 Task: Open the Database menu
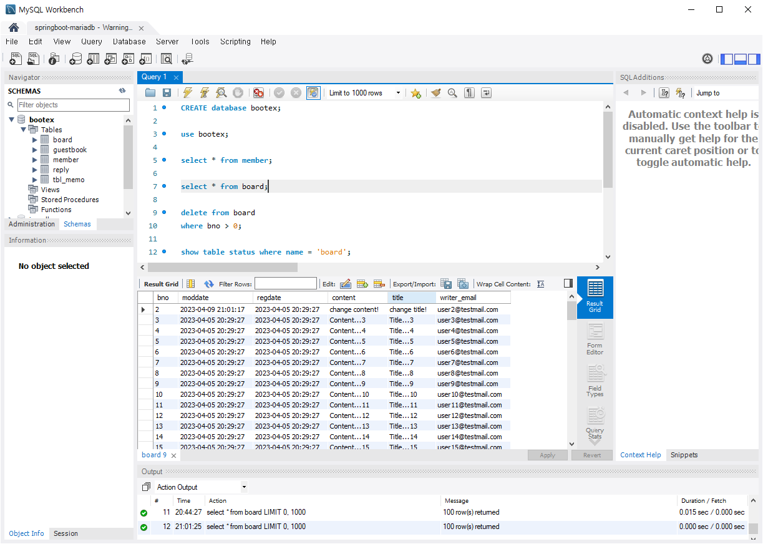coord(129,42)
